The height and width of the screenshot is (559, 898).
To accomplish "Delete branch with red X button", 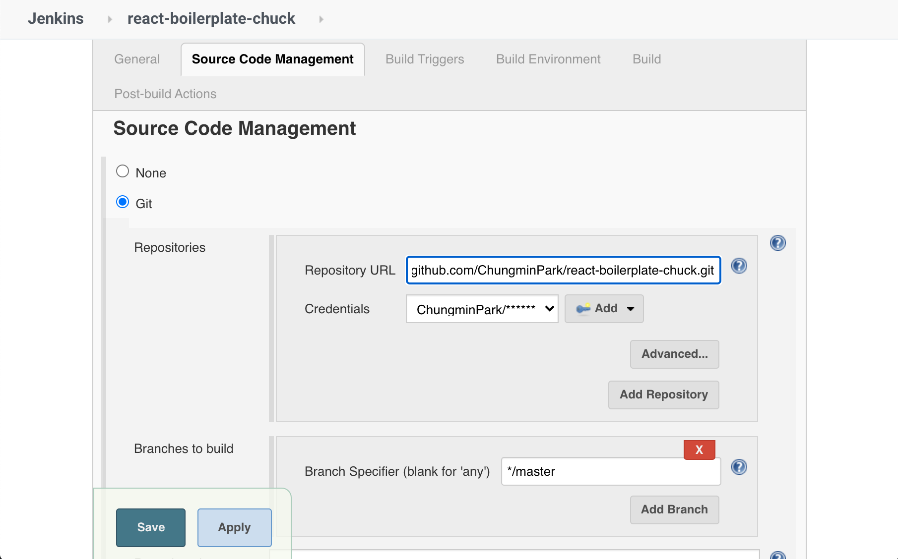I will click(x=699, y=449).
